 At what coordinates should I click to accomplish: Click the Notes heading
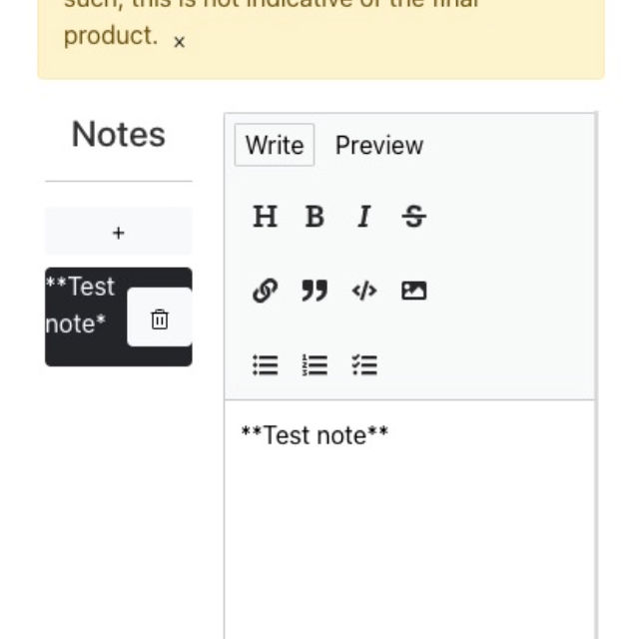[118, 135]
